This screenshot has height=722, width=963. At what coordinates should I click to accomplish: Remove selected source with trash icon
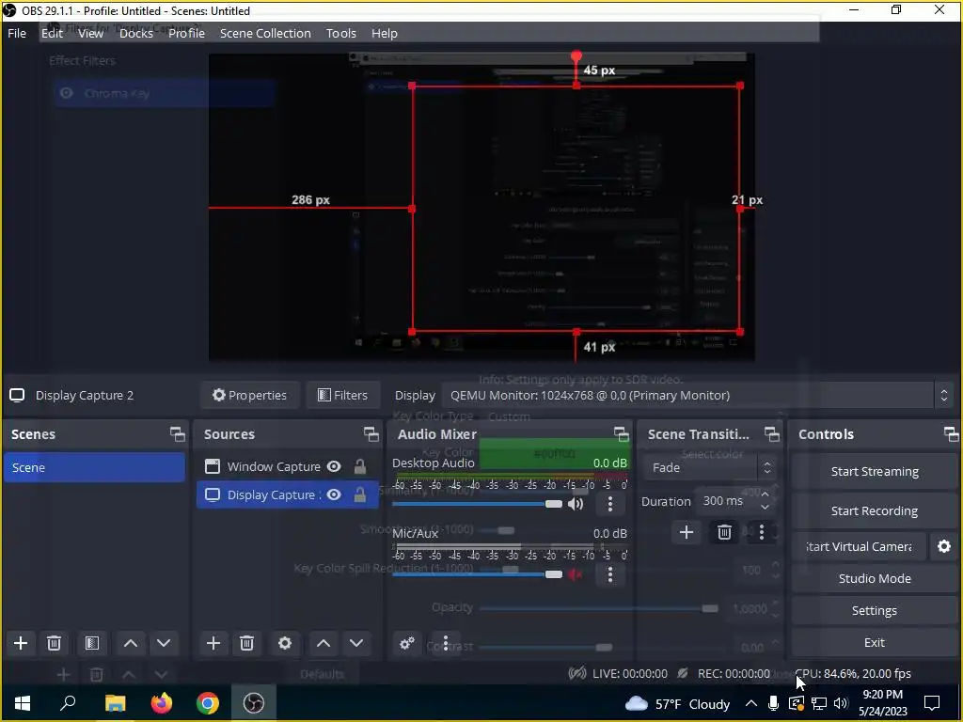(x=247, y=643)
